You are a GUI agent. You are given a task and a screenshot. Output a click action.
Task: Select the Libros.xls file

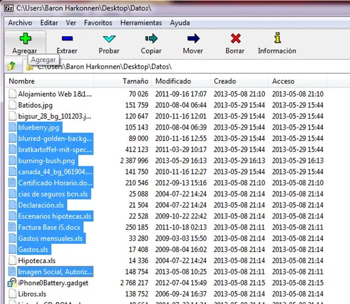(33, 294)
